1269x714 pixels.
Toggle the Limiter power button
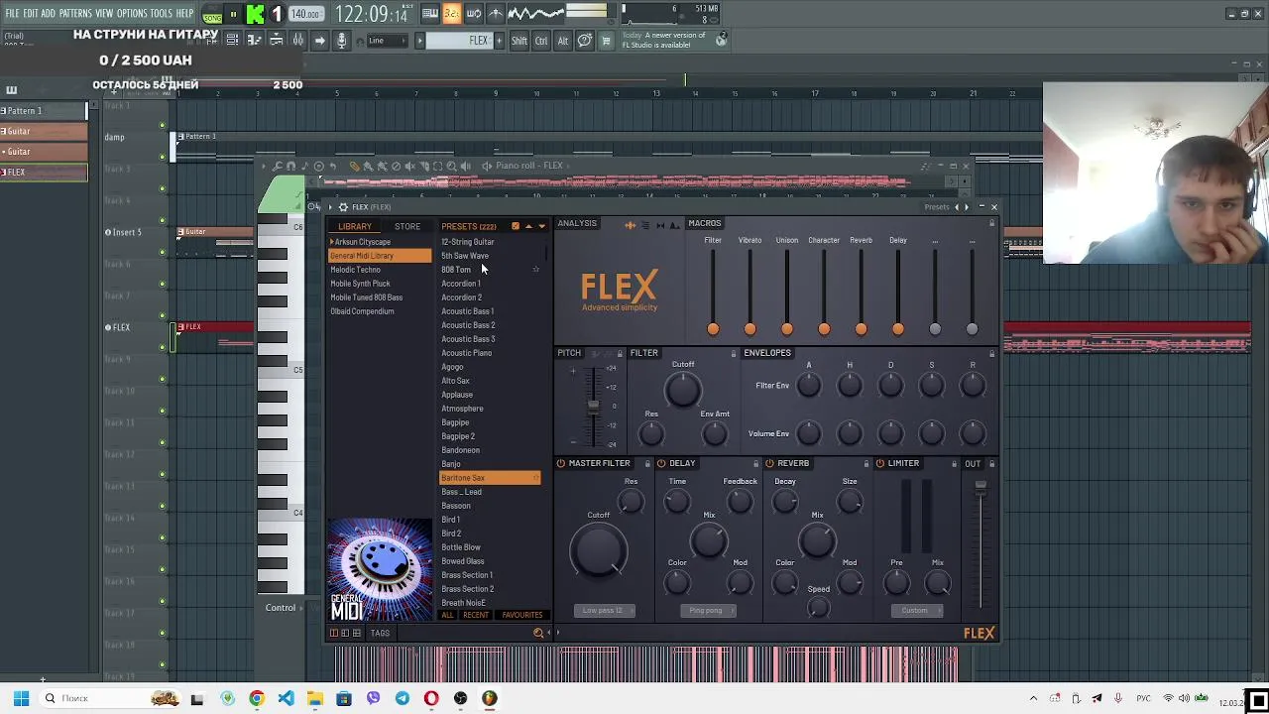tap(879, 464)
